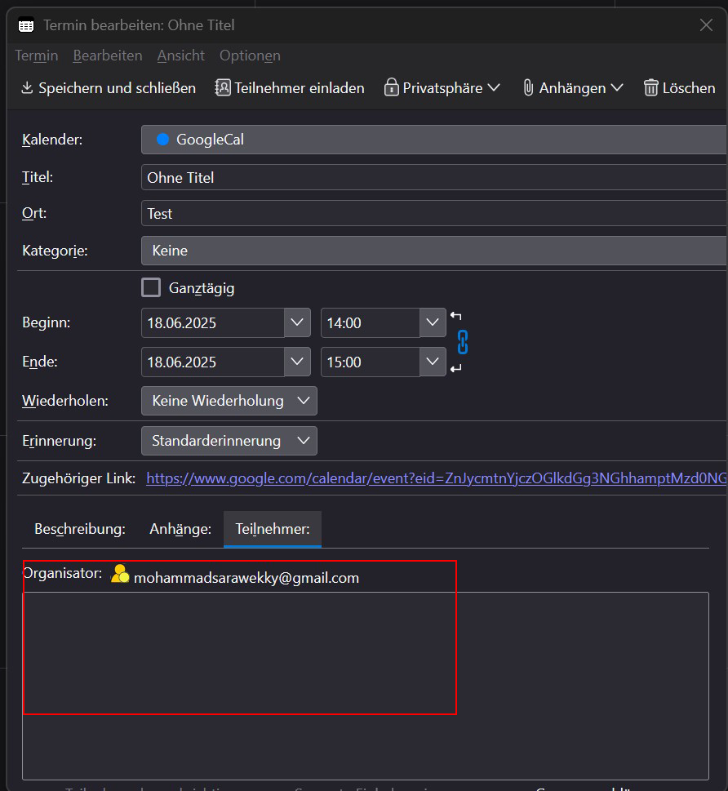728x791 pixels.
Task: Toggle the blue link icon between start and end
Action: click(x=462, y=342)
